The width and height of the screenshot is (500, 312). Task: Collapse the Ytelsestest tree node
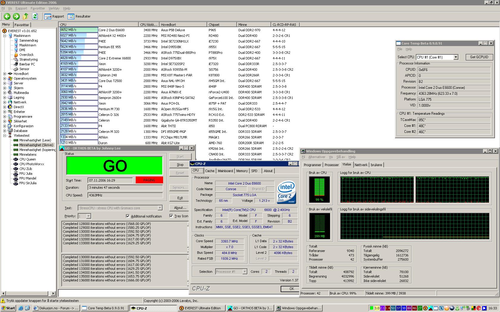point(5,135)
